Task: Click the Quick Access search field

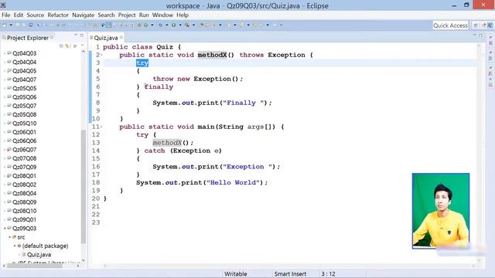Action: point(450,25)
